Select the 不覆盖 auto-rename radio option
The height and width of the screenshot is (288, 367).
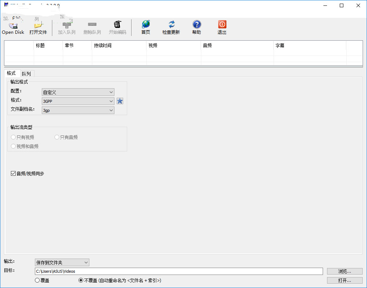pyautogui.click(x=81, y=280)
